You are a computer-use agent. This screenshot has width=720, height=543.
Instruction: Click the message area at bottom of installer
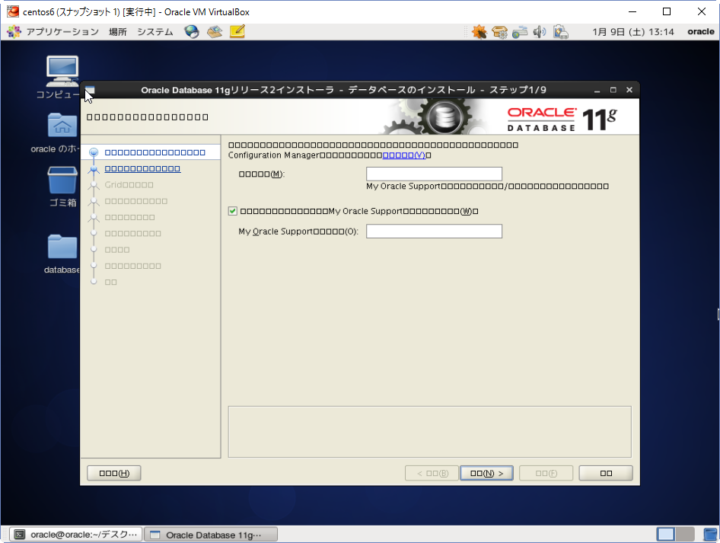430,432
